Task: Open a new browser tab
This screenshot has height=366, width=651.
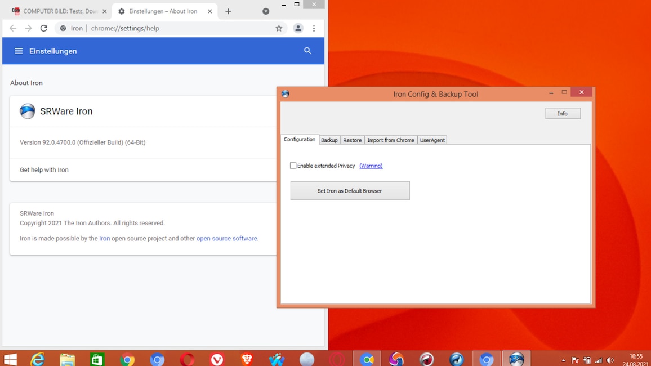Action: point(228,11)
